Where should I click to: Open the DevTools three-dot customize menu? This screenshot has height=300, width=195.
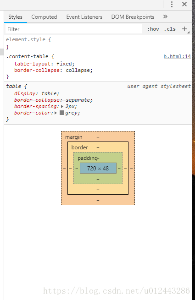coord(172,4)
